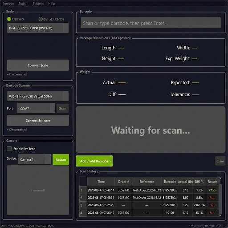Click the Barcode column header
The image size is (228, 228).
pos(170,182)
